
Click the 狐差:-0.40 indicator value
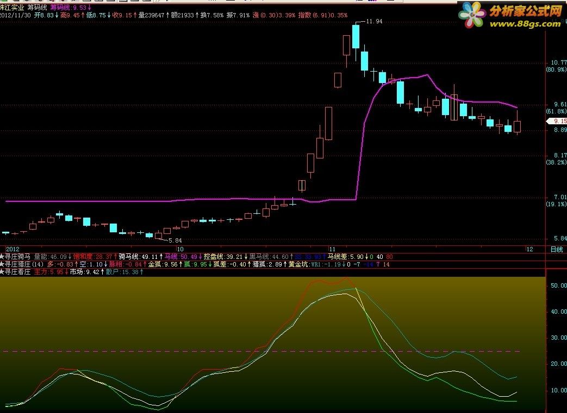click(232, 264)
